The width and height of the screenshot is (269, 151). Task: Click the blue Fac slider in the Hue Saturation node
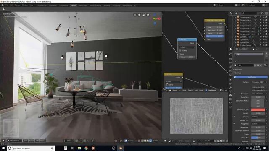coord(215,36)
